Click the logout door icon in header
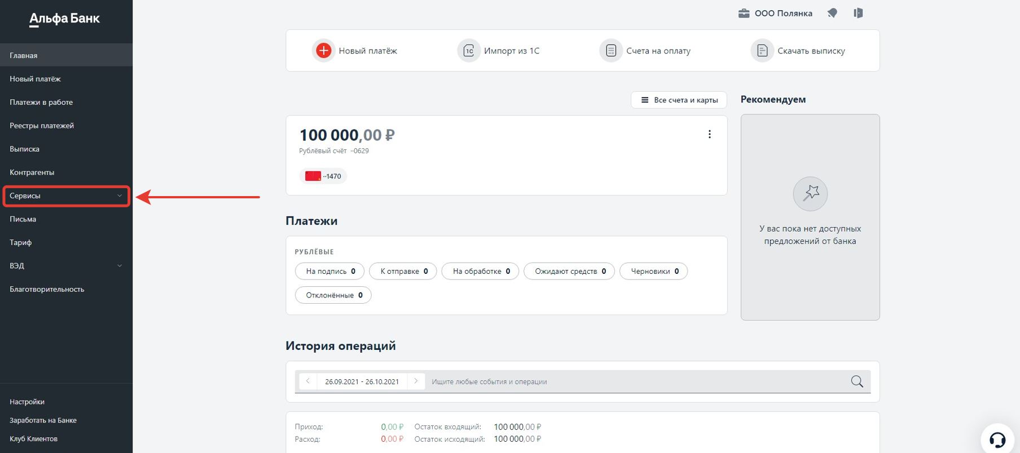1020x453 pixels. pos(858,13)
